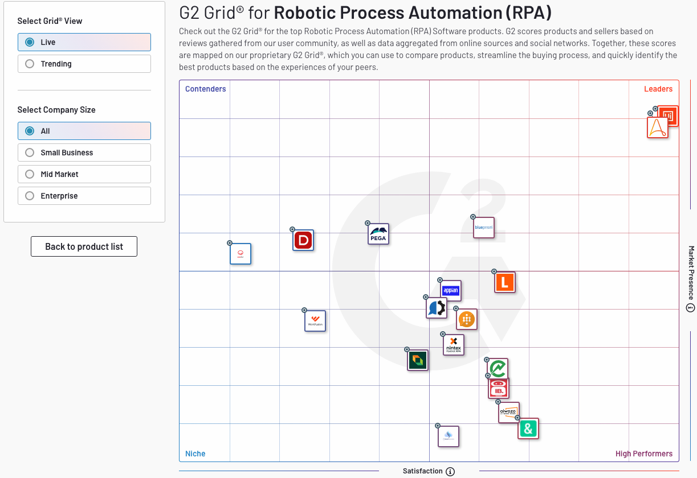Image resolution: width=697 pixels, height=478 pixels.
Task: Click the orange 'L' product logo
Action: tap(505, 282)
